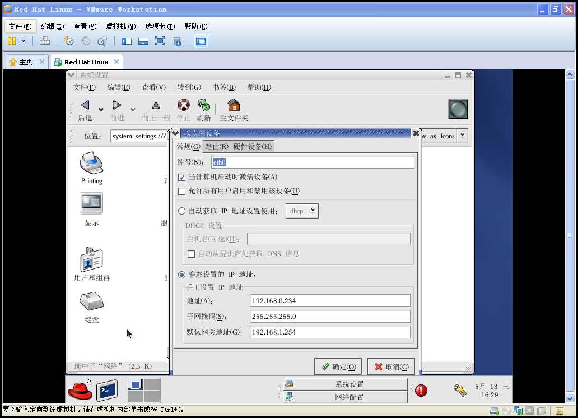Click the 停止 stop icon
Viewport: 578px width, 418px height.
184,105
